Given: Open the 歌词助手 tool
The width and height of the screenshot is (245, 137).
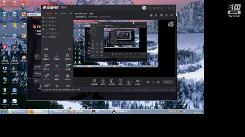Looking at the screenshot, I should pyautogui.click(x=68, y=77).
